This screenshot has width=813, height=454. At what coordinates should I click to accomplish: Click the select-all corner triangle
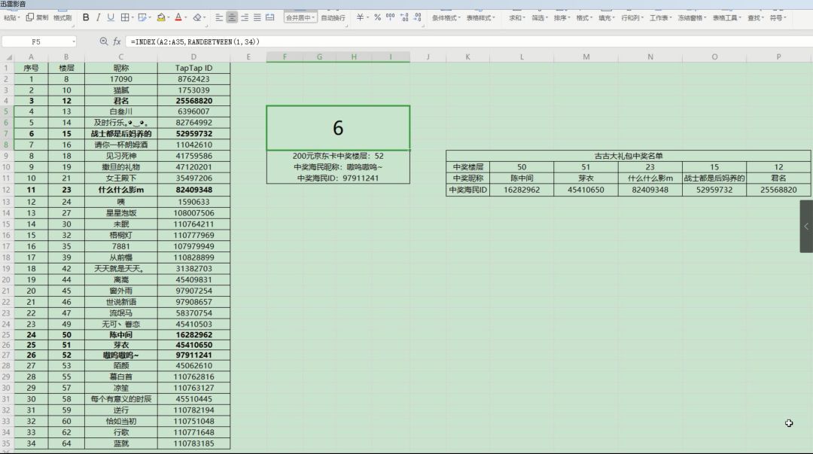8,57
